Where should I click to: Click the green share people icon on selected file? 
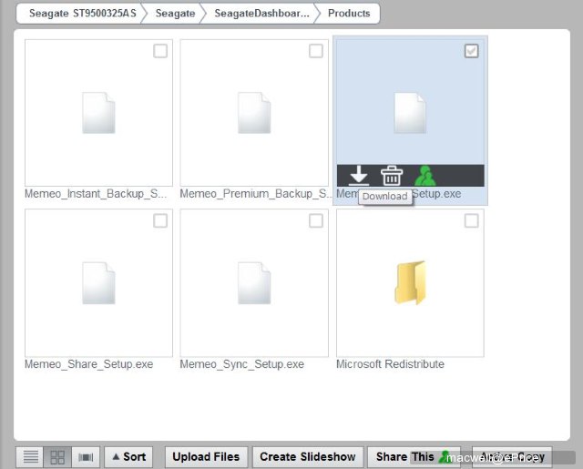point(425,176)
